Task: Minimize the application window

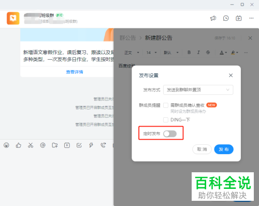Action: (232, 5)
